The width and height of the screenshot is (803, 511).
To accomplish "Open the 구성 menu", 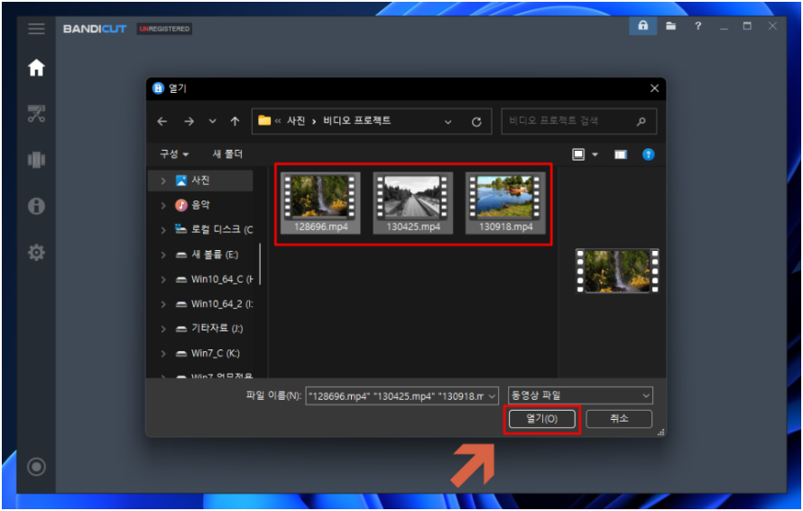I will (x=174, y=153).
